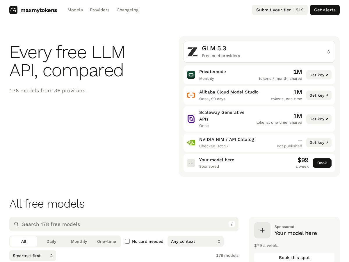Enable the No card needed checkbox

(x=127, y=241)
